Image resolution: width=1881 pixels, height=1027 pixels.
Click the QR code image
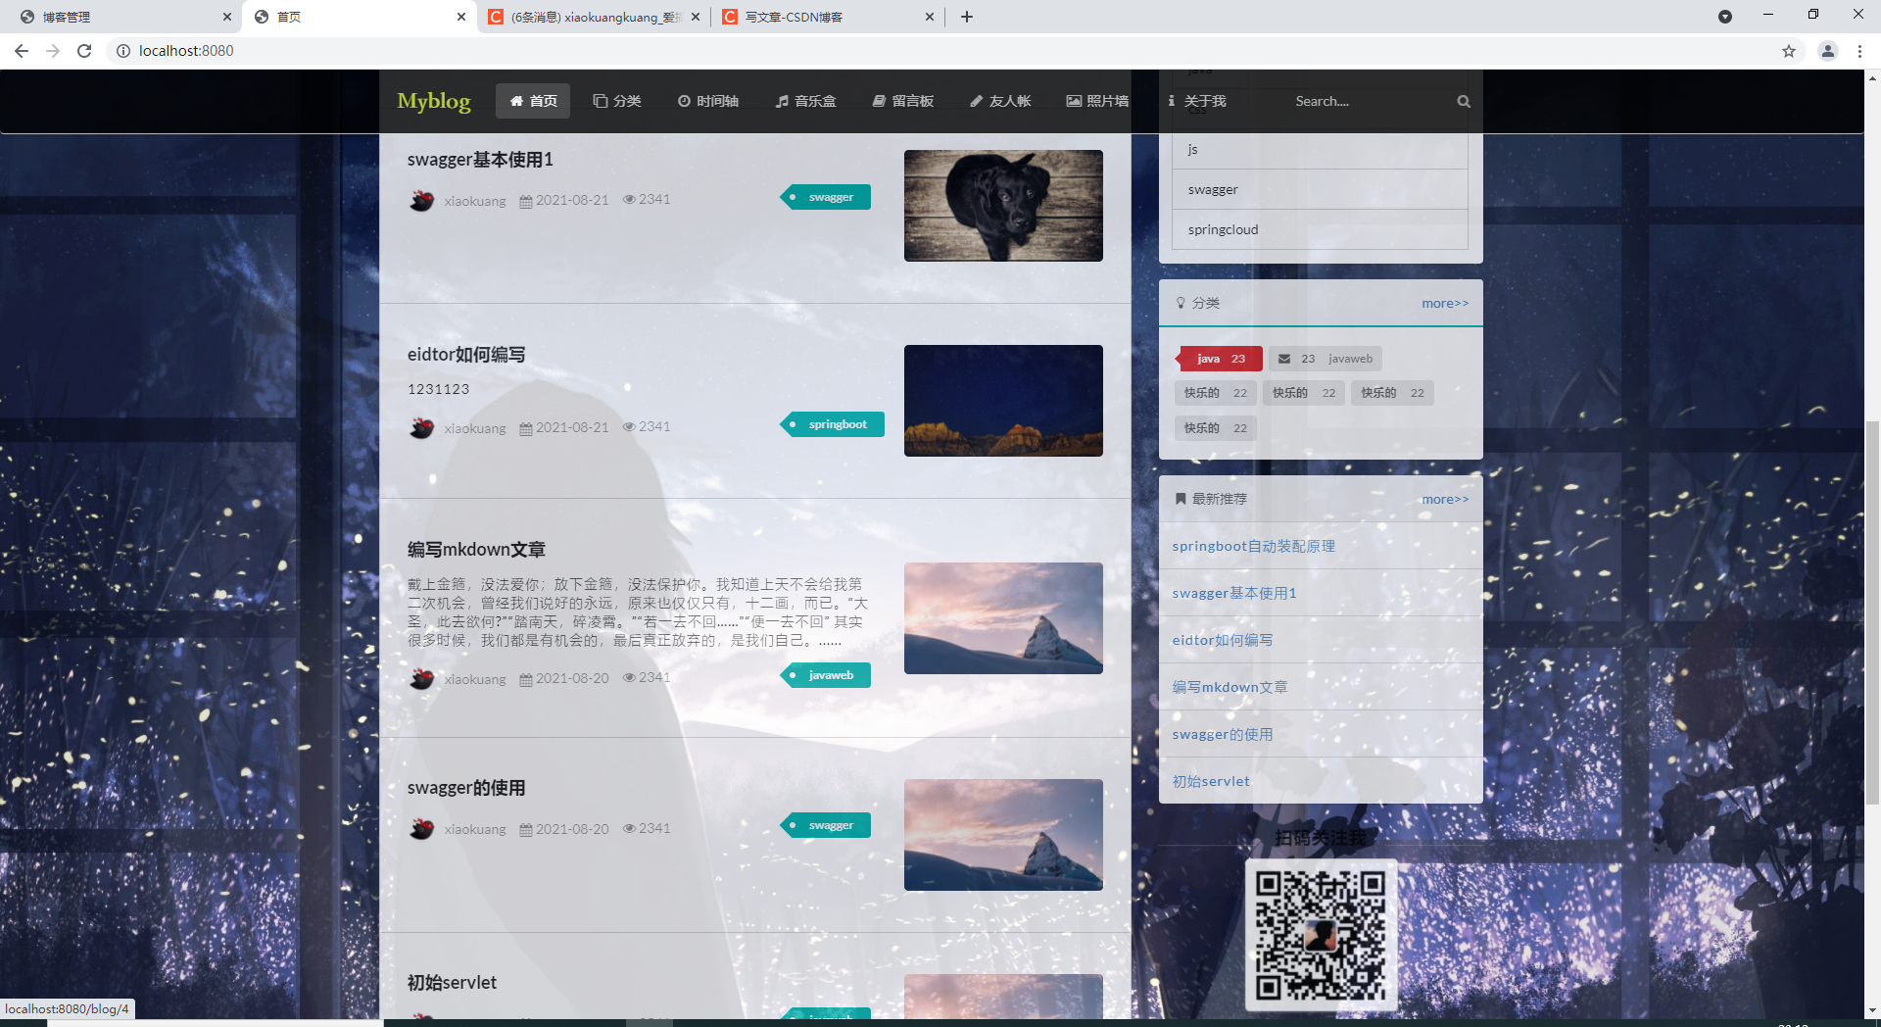(x=1321, y=935)
